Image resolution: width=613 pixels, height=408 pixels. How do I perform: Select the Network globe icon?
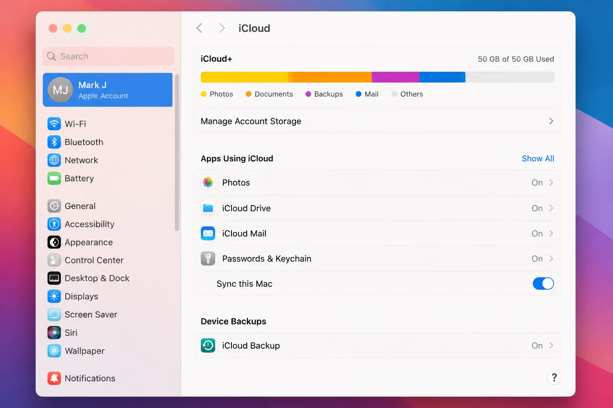[x=54, y=160]
